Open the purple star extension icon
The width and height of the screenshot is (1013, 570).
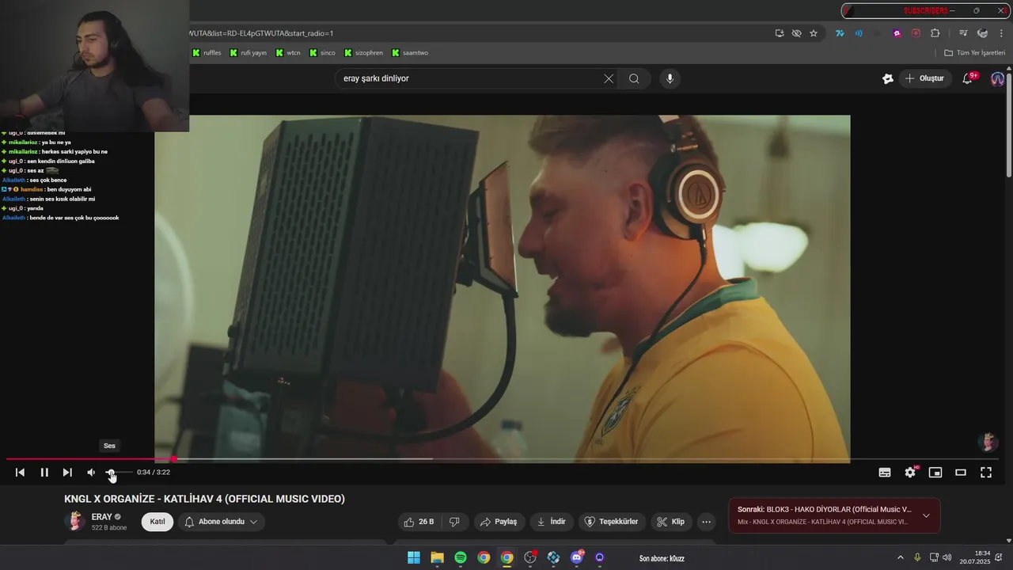[897, 33]
